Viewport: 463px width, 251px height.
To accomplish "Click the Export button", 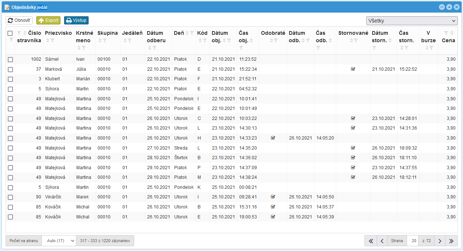I will tap(48, 20).
